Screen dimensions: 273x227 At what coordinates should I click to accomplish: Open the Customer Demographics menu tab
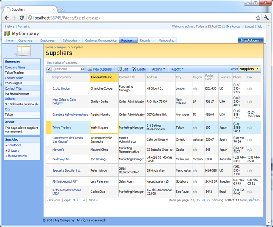[101, 40]
